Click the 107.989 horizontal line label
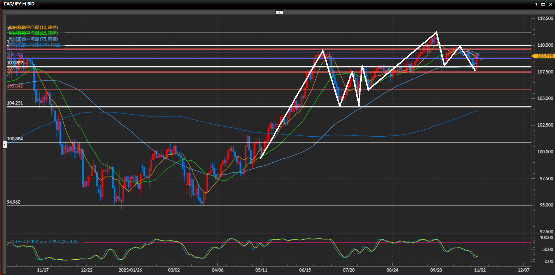The height and width of the screenshot is (275, 555). [x=15, y=63]
